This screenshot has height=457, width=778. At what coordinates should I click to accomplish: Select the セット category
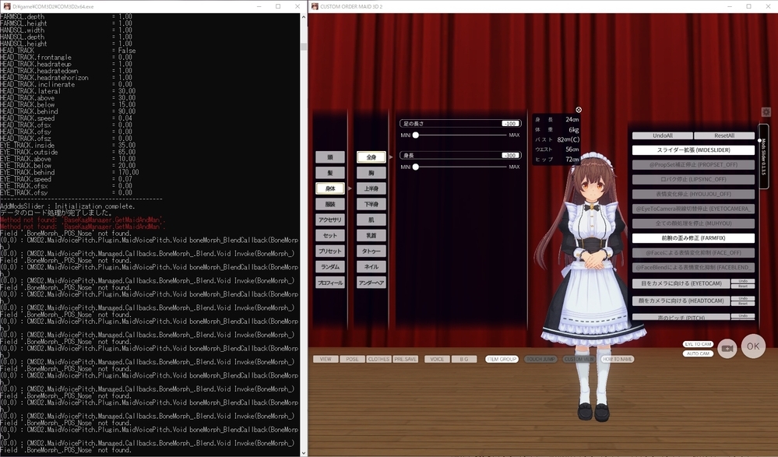click(x=330, y=236)
